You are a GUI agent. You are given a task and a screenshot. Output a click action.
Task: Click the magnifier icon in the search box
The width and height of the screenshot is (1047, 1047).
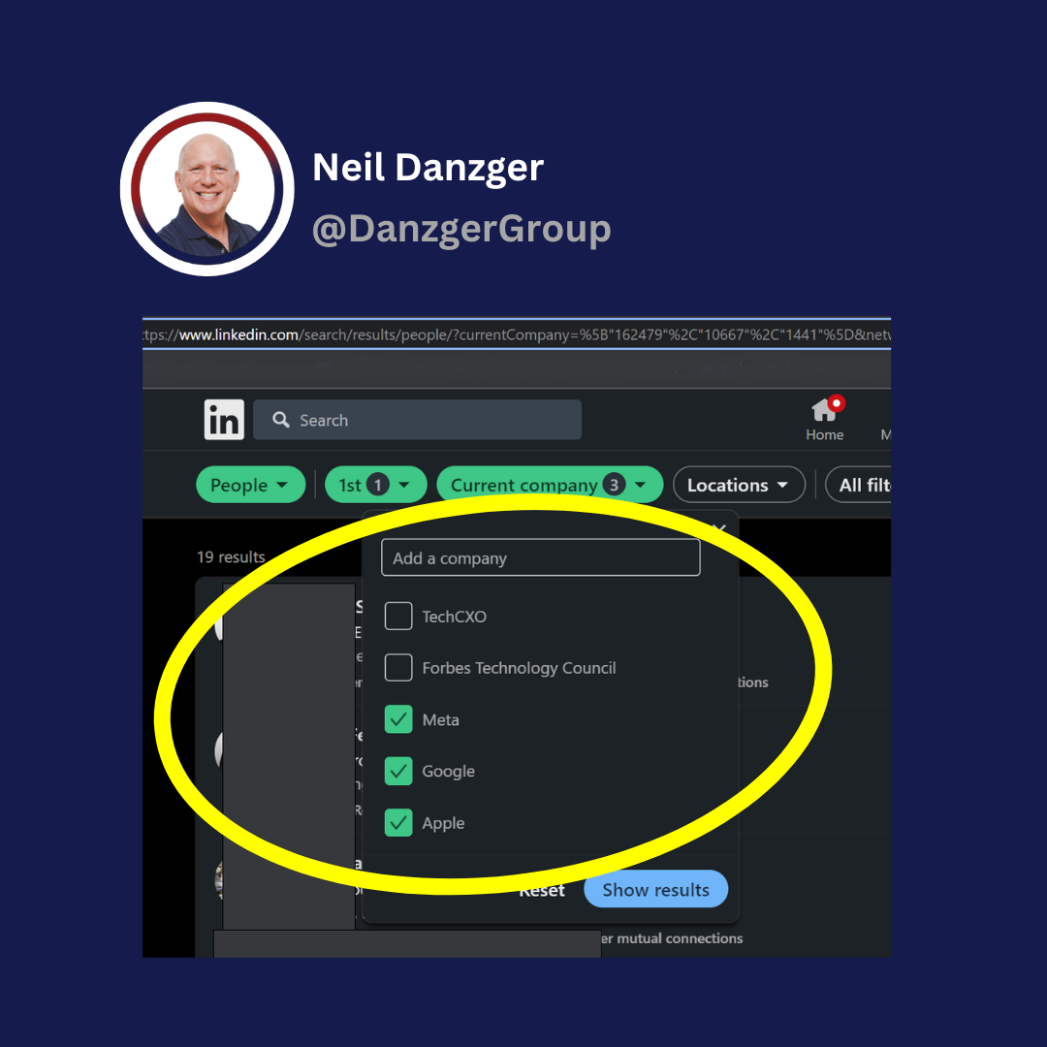click(x=281, y=420)
